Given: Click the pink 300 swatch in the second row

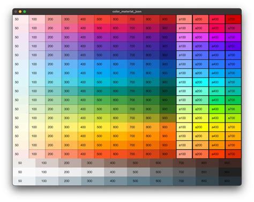Looking at the screenshot, I should click(x=70, y=28).
